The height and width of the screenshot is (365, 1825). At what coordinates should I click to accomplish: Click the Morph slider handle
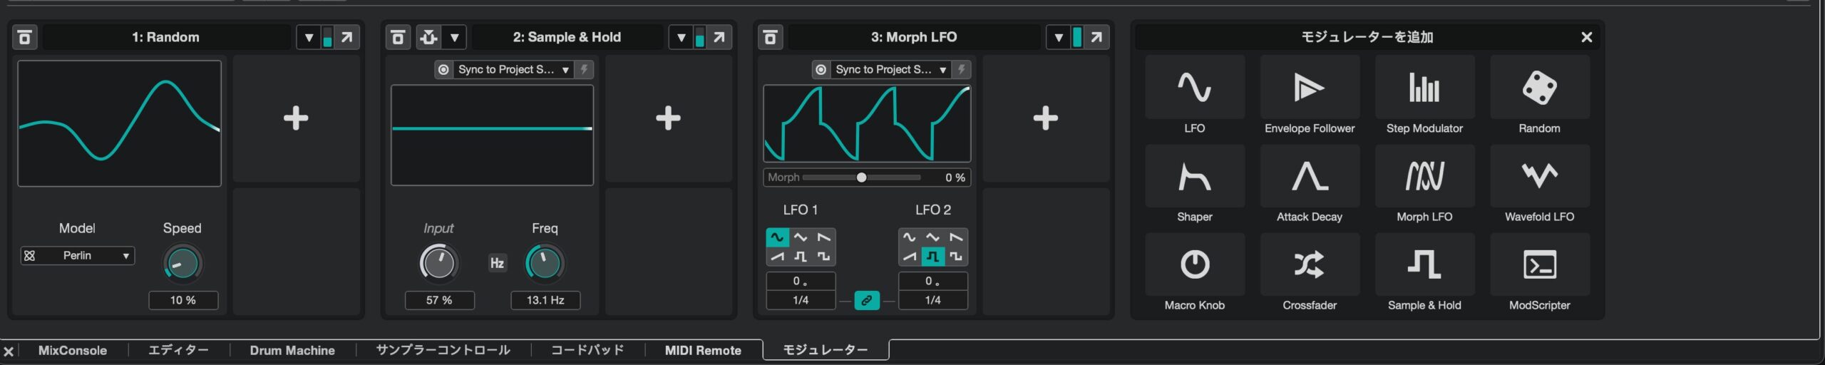coord(861,178)
